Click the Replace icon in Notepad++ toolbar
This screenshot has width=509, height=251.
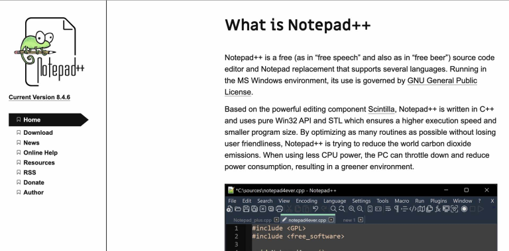(342, 209)
